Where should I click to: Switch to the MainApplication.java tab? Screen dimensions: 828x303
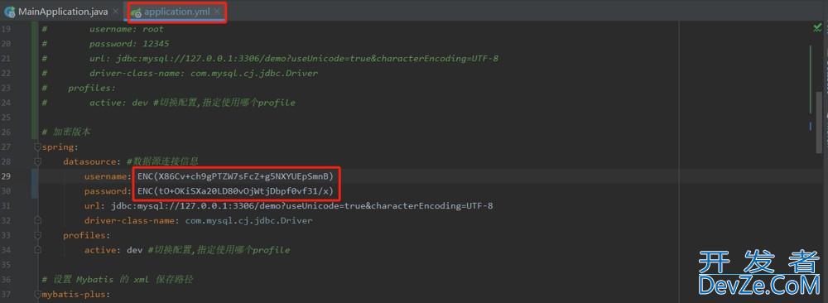coord(63,12)
